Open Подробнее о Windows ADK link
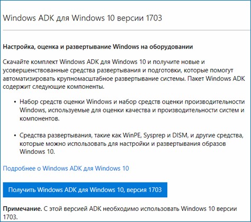Screen dimensions: 251x222 66,169
